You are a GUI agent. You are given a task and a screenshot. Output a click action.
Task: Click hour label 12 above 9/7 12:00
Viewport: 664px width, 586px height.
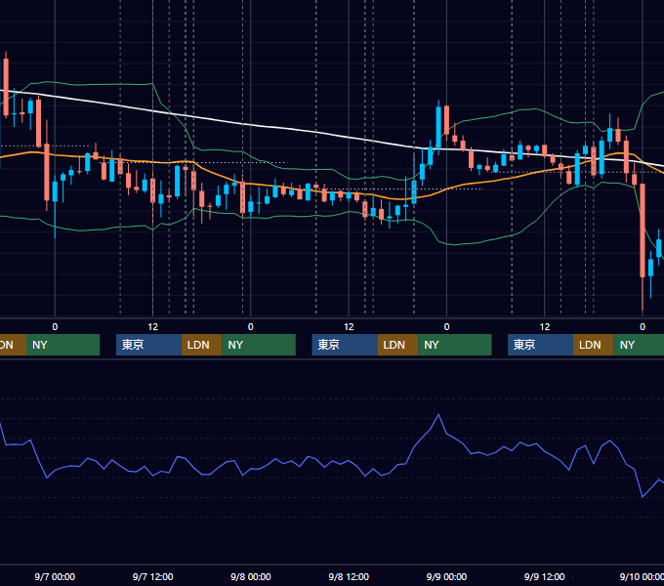coord(153,327)
